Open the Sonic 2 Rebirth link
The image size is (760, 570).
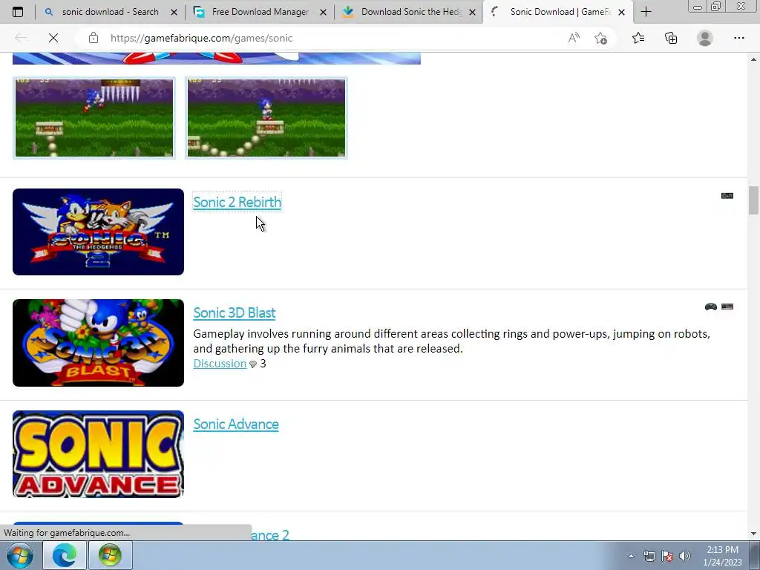pos(237,202)
